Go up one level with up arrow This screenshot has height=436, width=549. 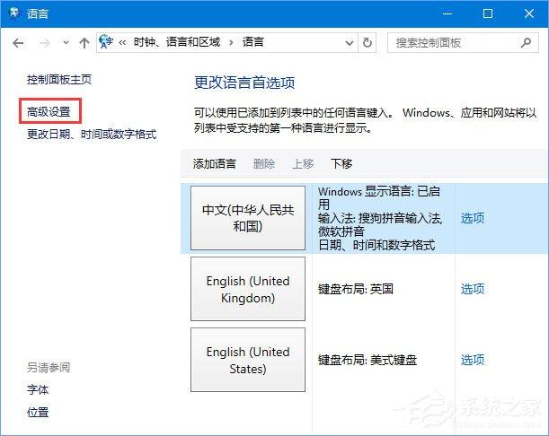click(x=84, y=43)
